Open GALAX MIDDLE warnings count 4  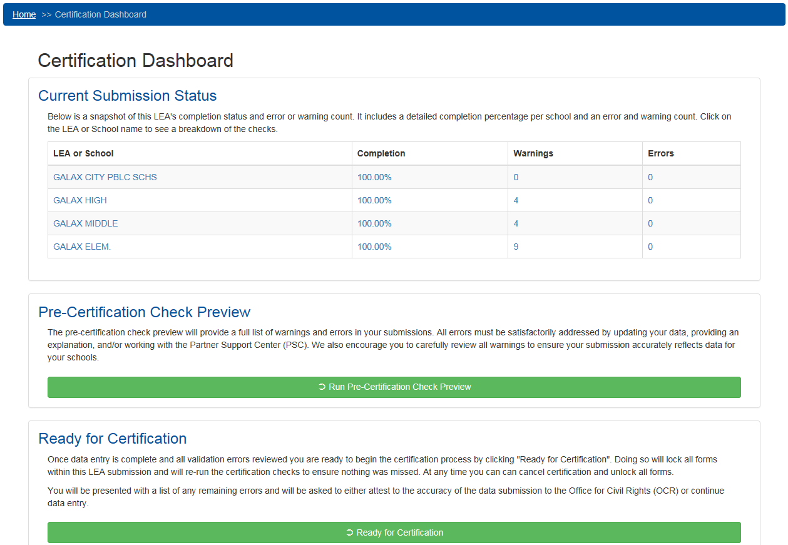(x=516, y=223)
